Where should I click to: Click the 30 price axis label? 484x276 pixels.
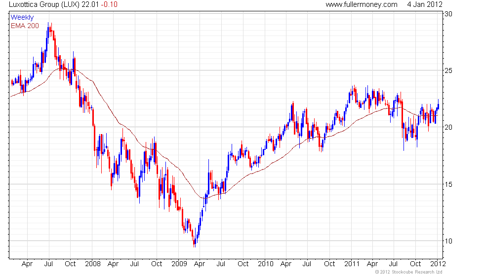click(x=448, y=14)
